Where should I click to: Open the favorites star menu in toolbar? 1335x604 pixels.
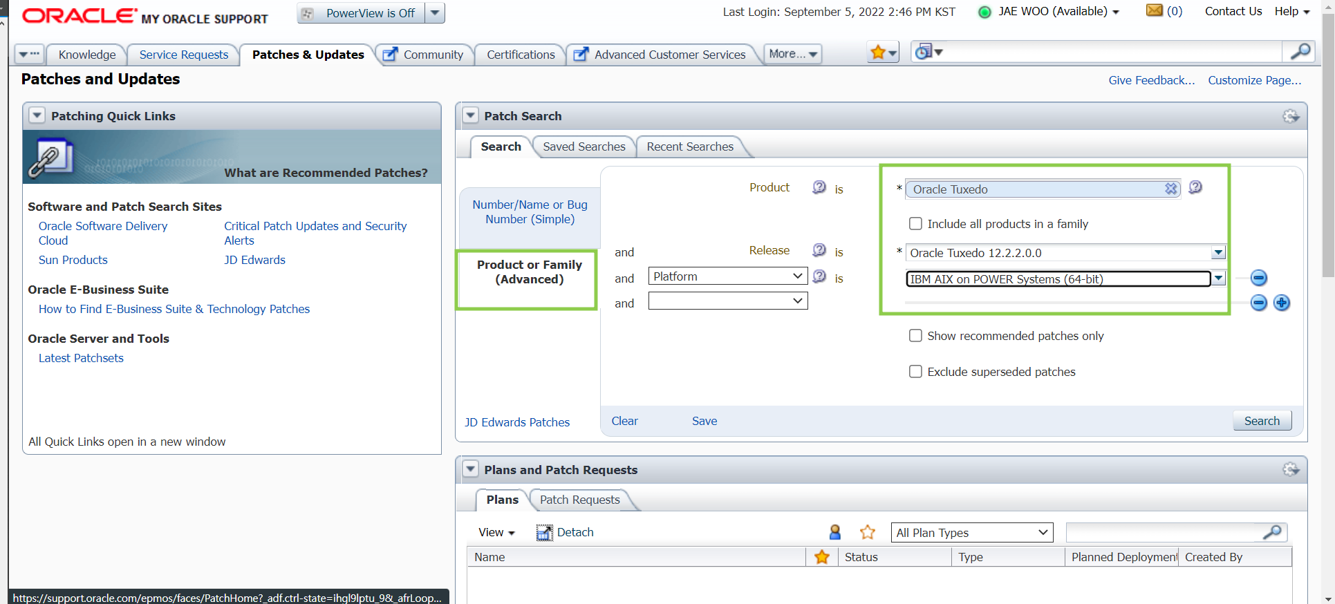click(x=883, y=53)
